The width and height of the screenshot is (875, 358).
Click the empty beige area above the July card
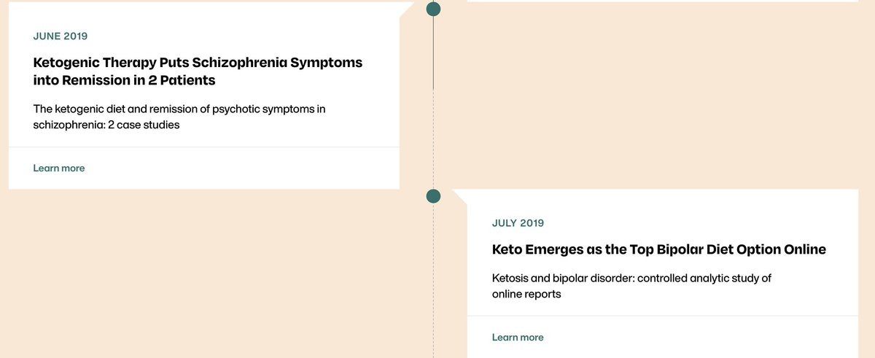click(x=656, y=95)
